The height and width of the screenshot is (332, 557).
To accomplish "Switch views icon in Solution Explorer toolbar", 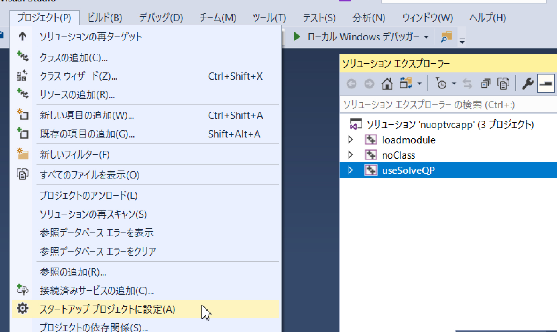I will (406, 83).
